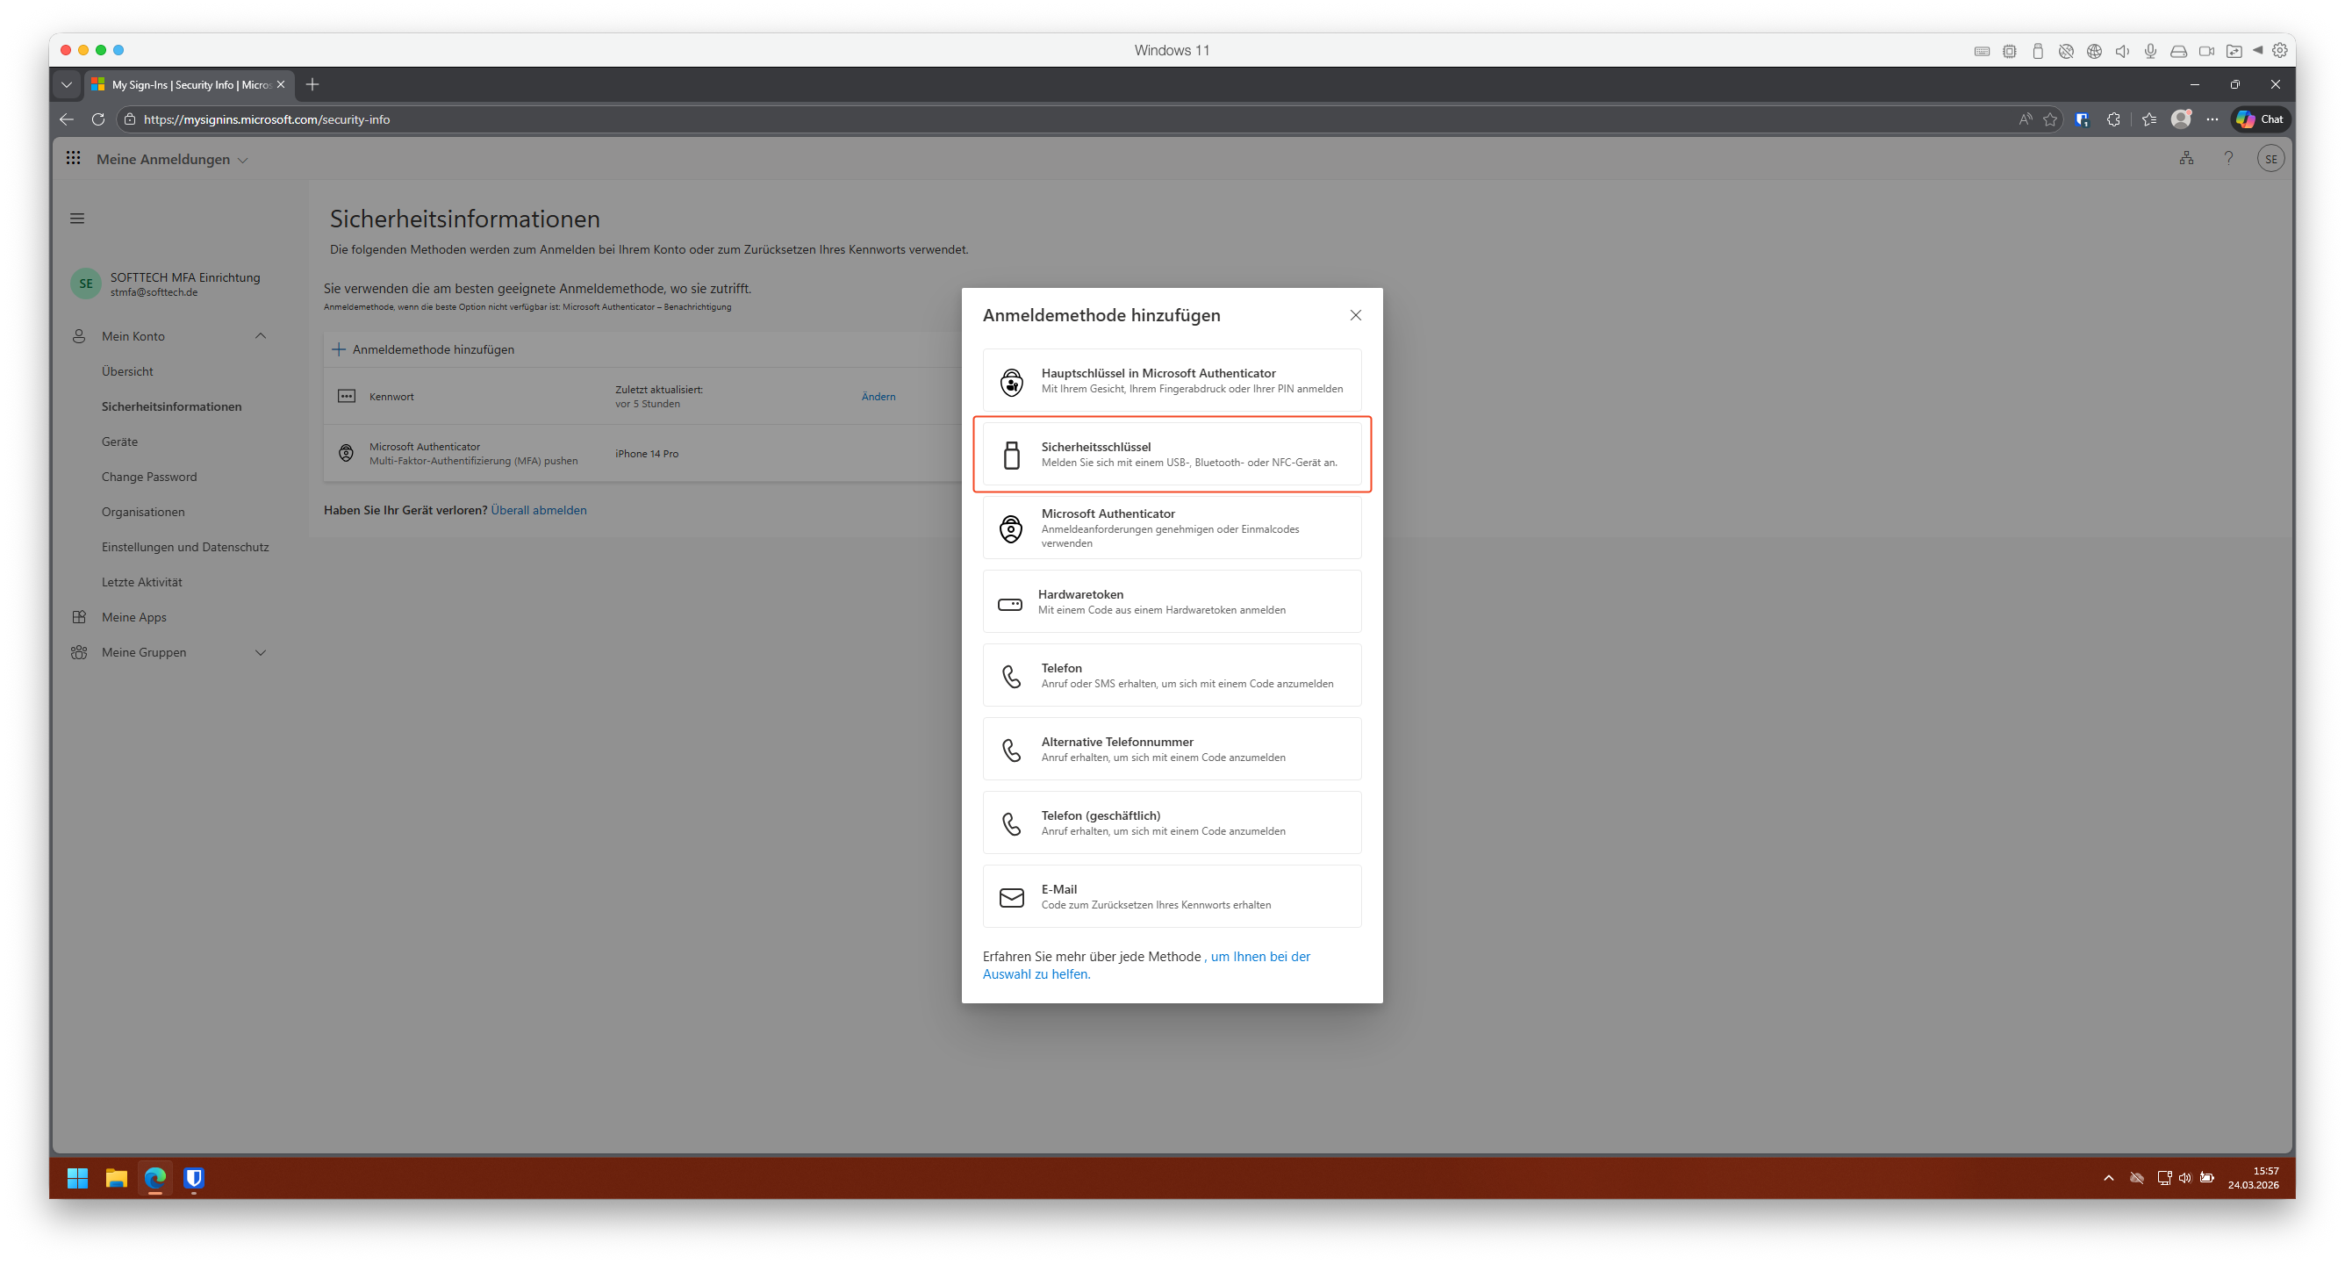
Task: Open the taskbar clock and date
Action: click(x=2253, y=1178)
